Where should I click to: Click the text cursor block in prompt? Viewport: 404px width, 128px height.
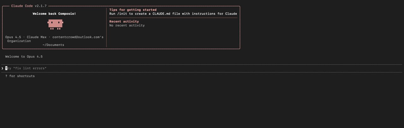[6, 68]
